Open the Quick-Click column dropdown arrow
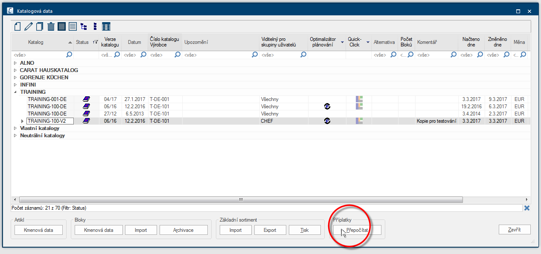 click(x=368, y=42)
